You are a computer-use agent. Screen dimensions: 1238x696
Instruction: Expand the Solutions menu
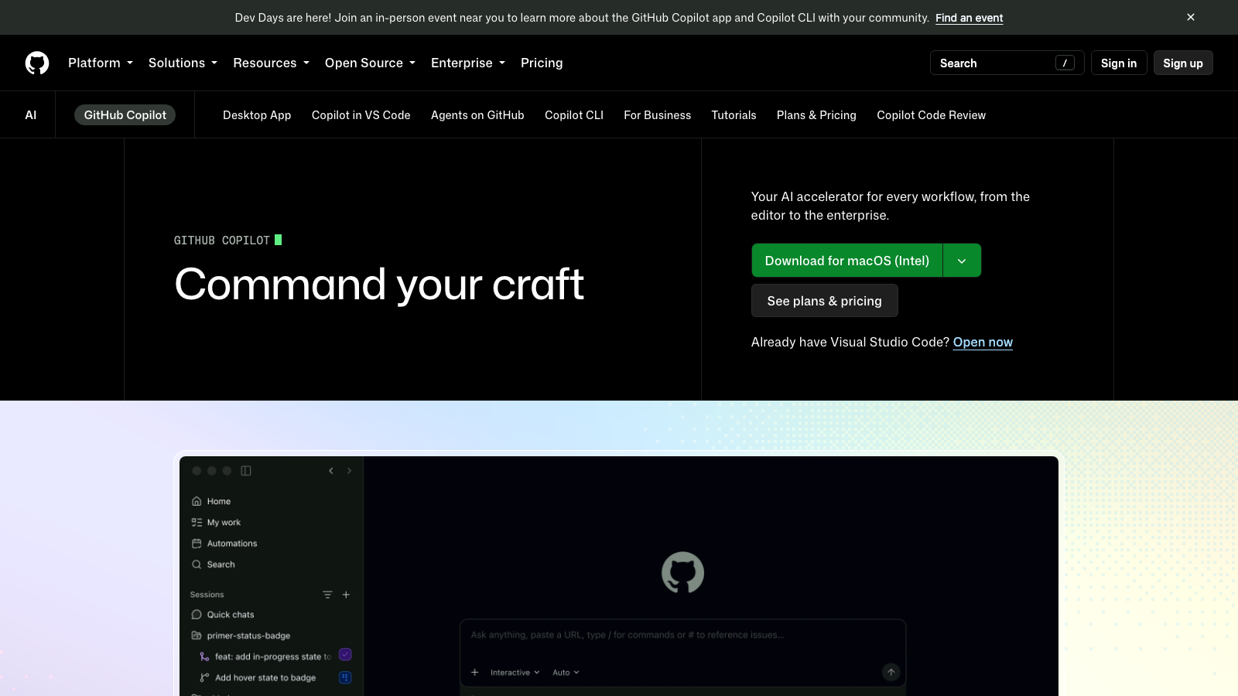click(x=183, y=63)
